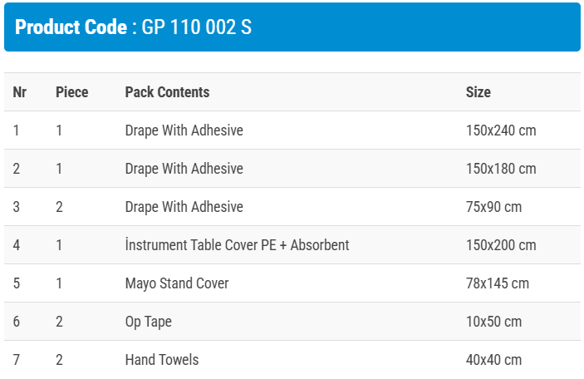Select the 150x180 cm size cell
Image resolution: width=584 pixels, height=379 pixels.
[501, 169]
